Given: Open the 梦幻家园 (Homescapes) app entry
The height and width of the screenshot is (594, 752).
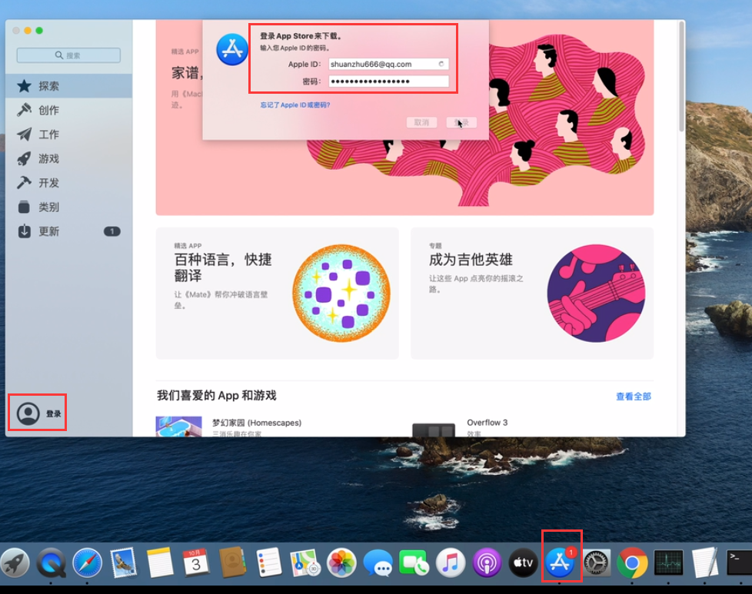Looking at the screenshot, I should (x=257, y=423).
